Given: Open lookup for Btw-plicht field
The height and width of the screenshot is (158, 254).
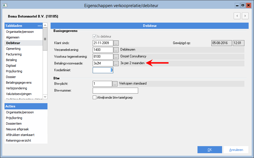Looking at the screenshot, I should coord(115,84).
